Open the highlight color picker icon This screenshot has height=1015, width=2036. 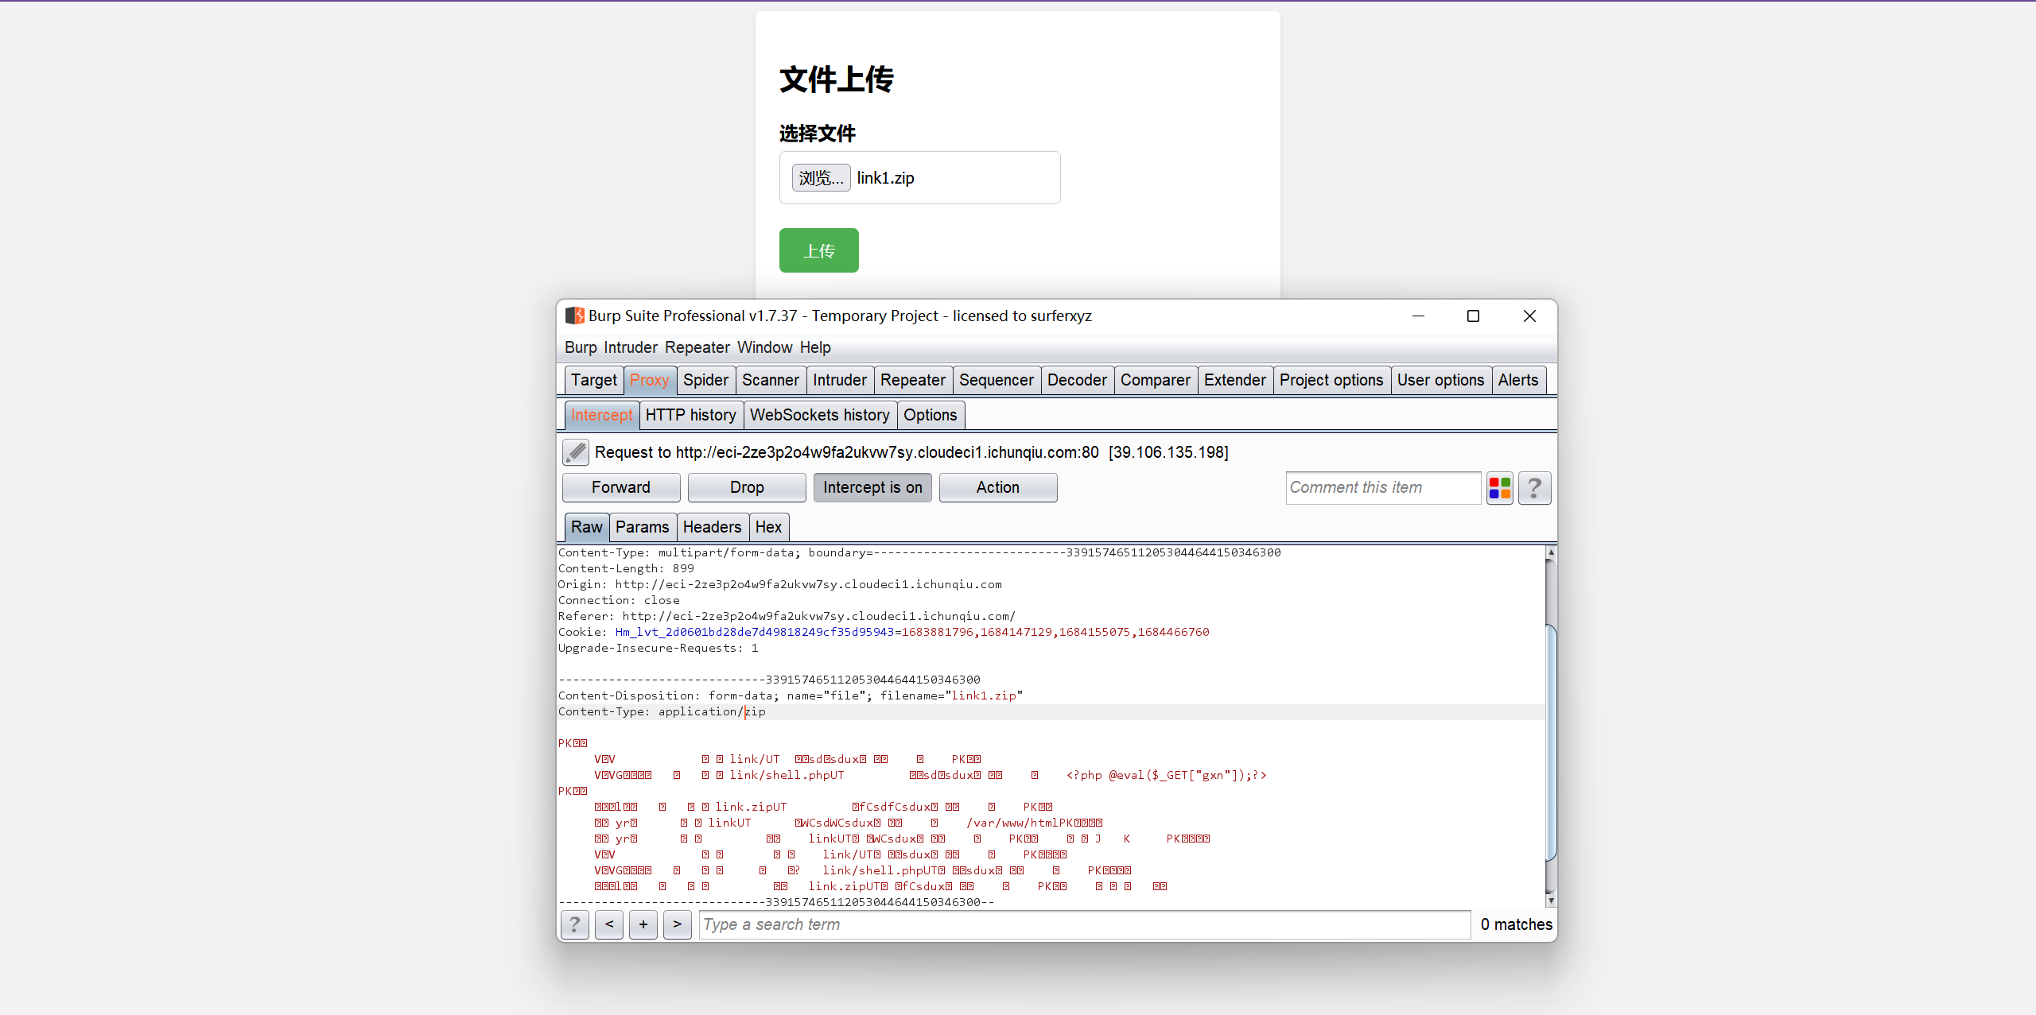coord(1500,487)
